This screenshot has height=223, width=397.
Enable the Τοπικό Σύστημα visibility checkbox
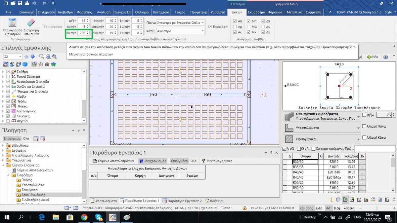(8, 77)
